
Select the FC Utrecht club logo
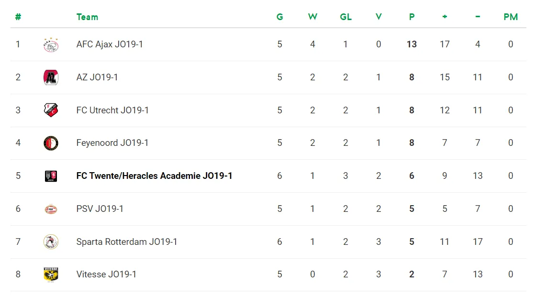(x=51, y=110)
